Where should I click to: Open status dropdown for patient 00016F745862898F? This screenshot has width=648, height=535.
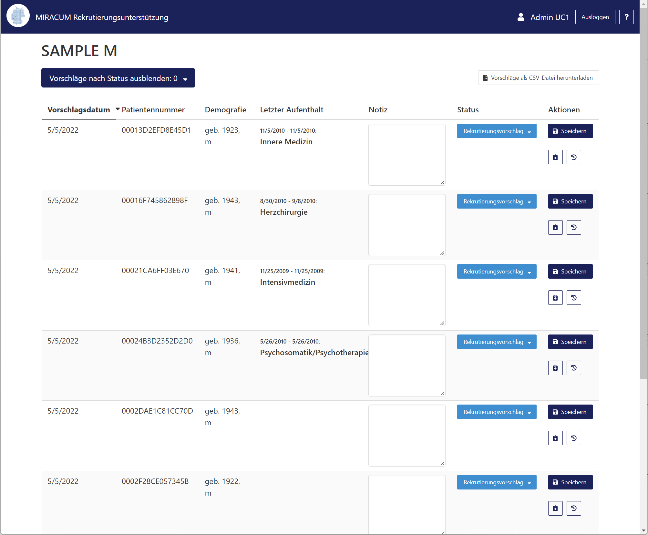(497, 201)
